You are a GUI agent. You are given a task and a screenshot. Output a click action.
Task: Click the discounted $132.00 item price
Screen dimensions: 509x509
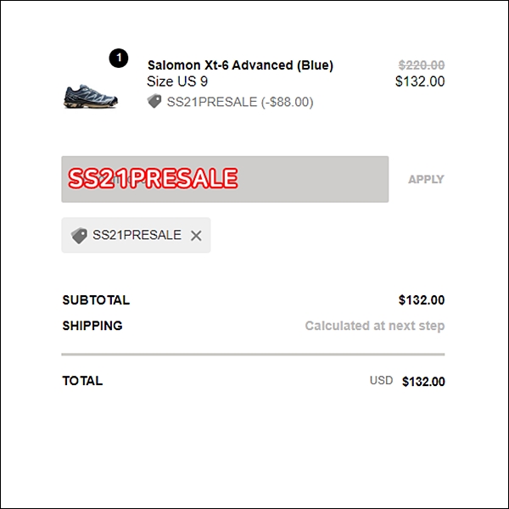[420, 81]
